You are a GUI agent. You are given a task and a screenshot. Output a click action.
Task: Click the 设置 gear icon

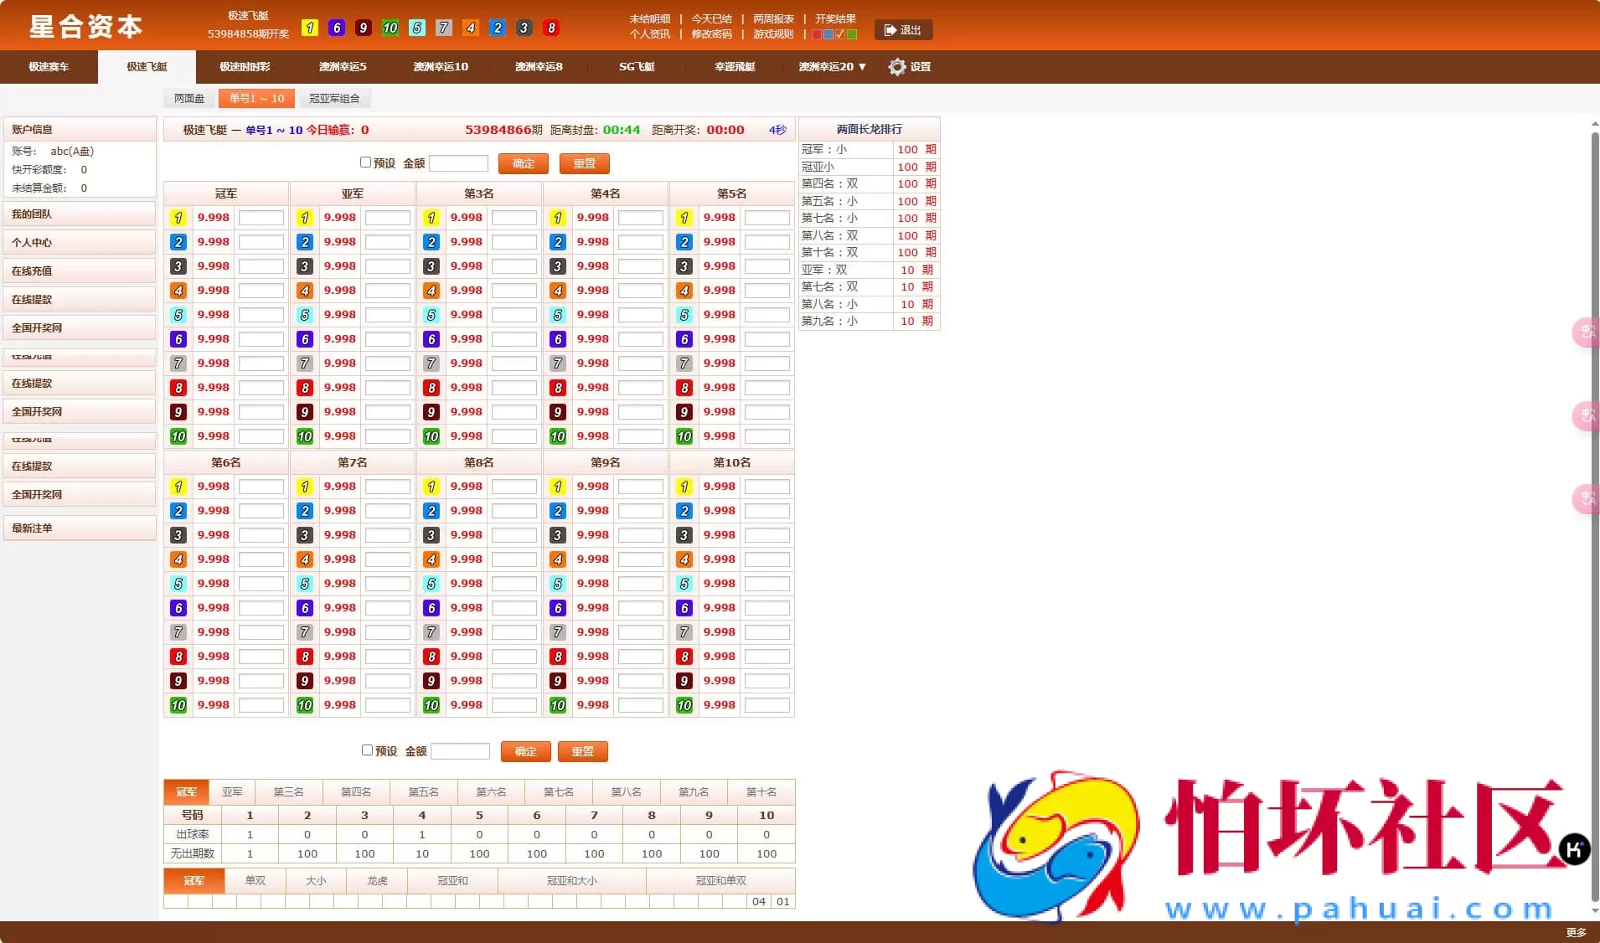pyautogui.click(x=895, y=67)
